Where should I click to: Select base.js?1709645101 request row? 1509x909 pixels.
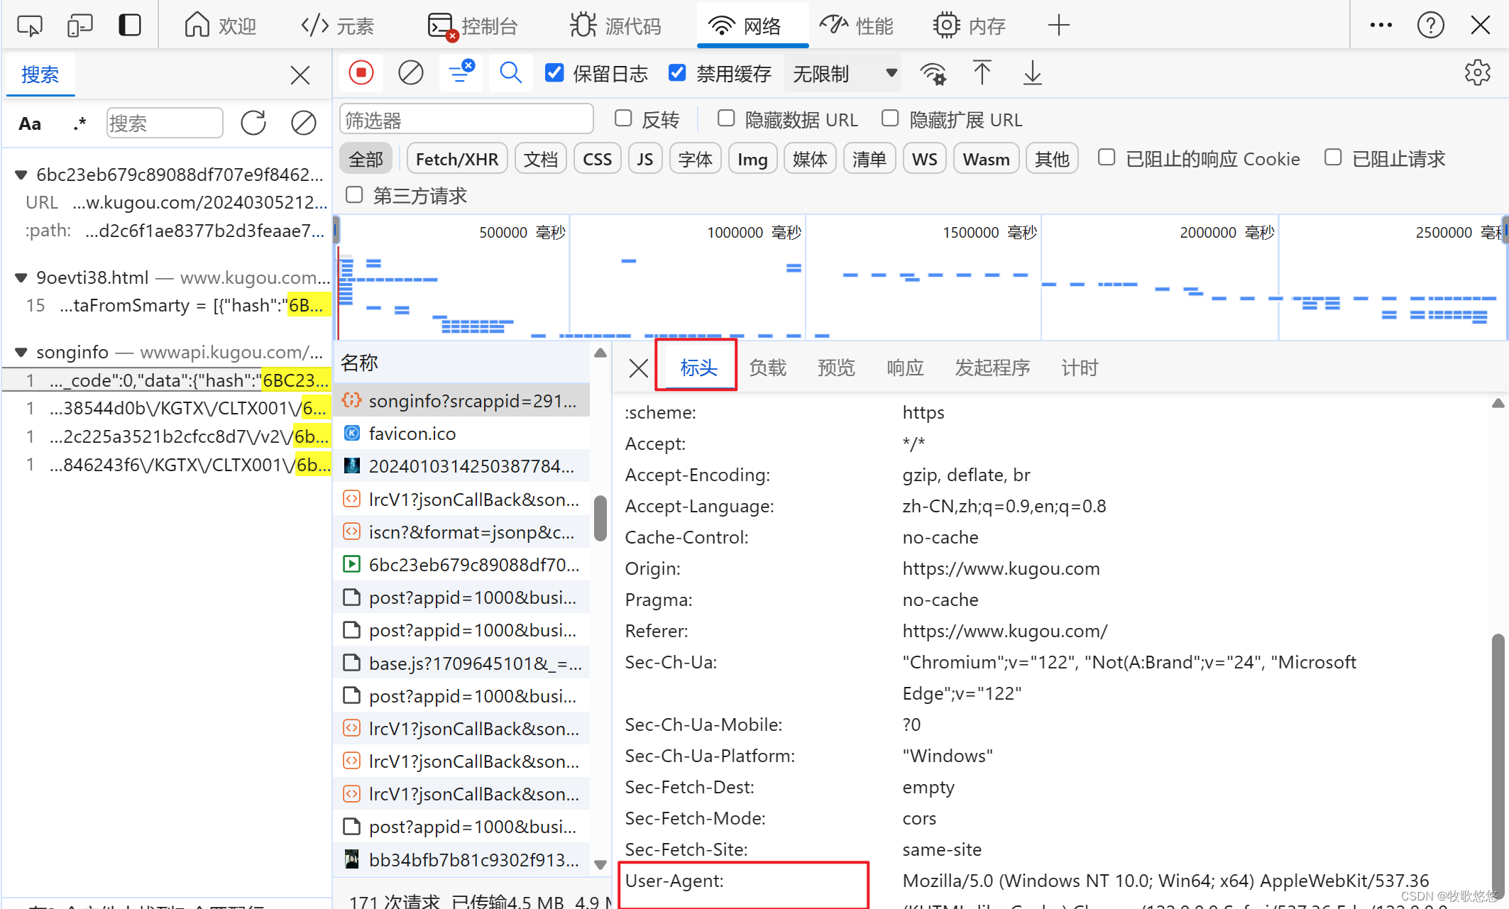(461, 663)
